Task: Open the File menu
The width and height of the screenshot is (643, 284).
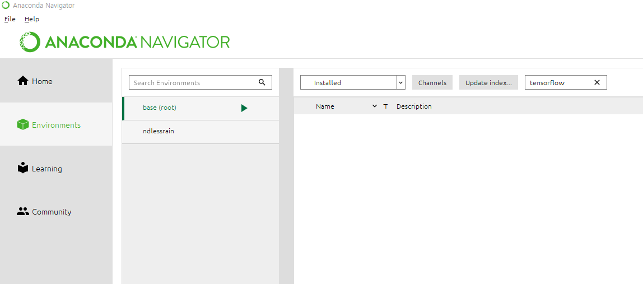Action: (10, 19)
